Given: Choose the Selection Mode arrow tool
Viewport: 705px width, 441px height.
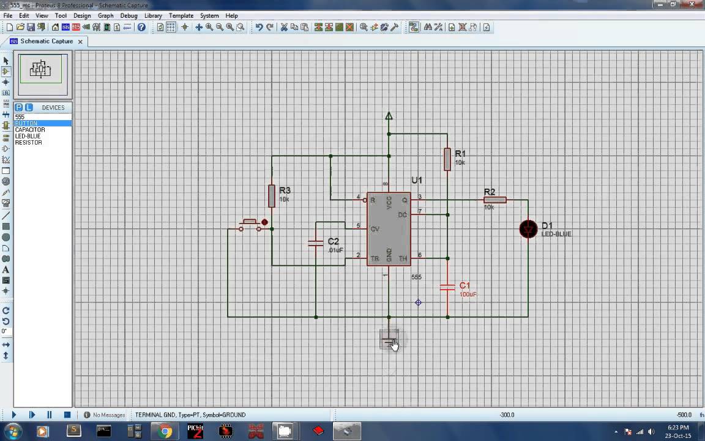Looking at the screenshot, I should coord(6,61).
